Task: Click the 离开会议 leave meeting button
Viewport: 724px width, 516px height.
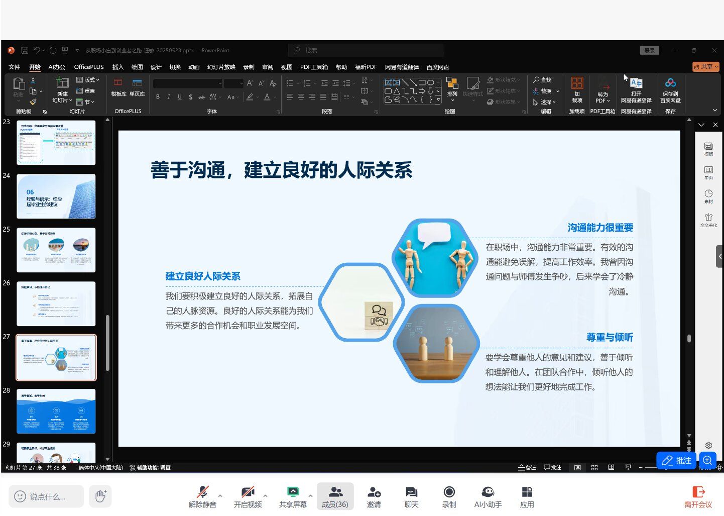Action: click(698, 497)
